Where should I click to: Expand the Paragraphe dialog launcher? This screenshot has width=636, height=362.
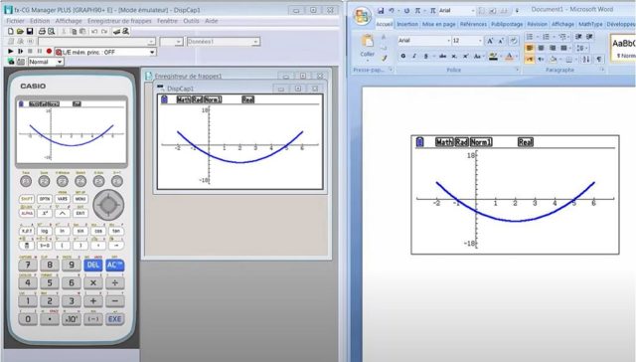tap(602, 70)
